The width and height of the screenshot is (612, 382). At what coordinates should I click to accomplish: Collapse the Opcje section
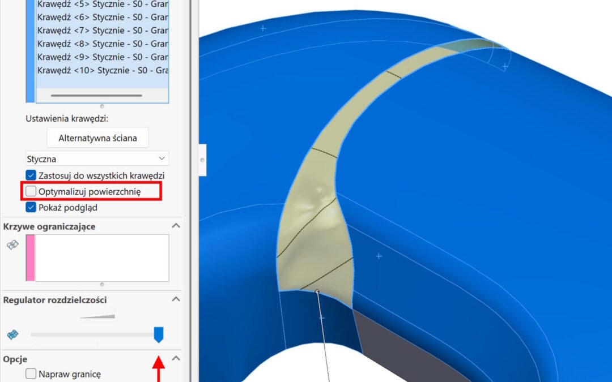pos(176,359)
